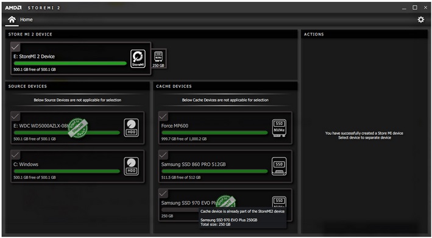Click the small 250 GB NVMe cache icon
Viewport: 432px width, 238px height.
point(158,59)
